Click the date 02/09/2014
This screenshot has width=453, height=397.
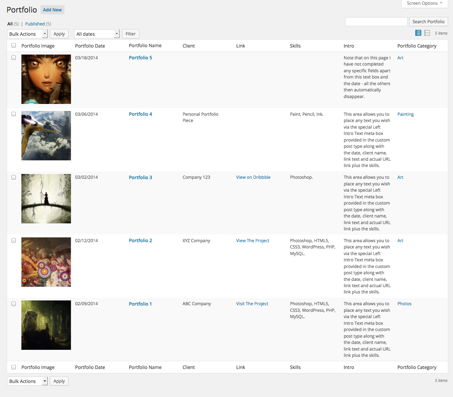[86, 304]
